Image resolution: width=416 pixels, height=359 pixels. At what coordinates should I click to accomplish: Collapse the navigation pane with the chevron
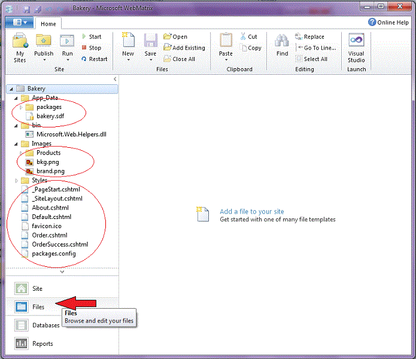(115, 79)
